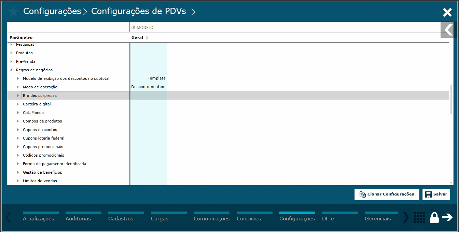Open the Comunicações module tab
This screenshot has width=459, height=232.
tap(211, 218)
